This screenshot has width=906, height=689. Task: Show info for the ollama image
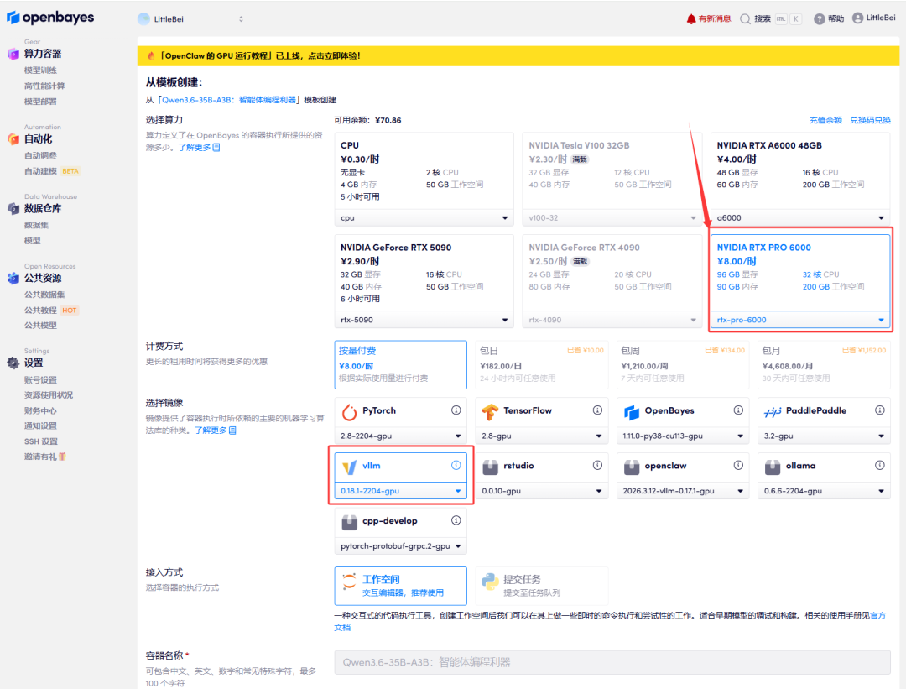click(x=879, y=465)
